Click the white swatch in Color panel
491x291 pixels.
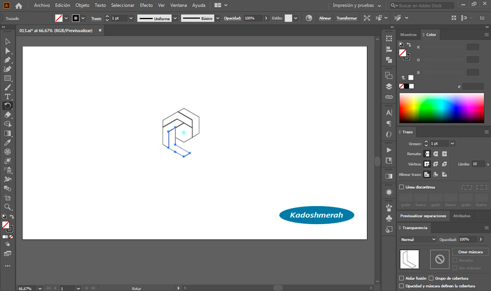[411, 86]
